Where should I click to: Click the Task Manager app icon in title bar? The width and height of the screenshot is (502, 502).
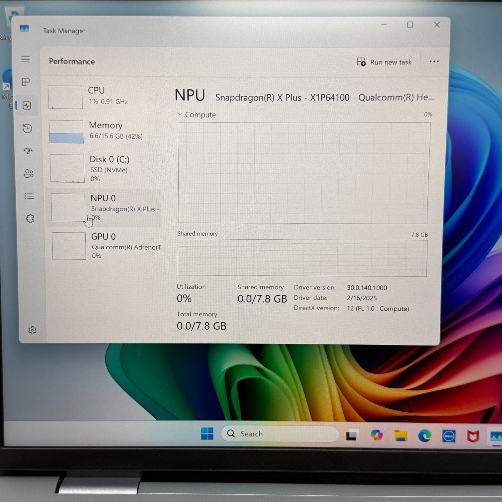(24, 29)
